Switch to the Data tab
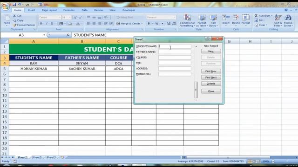This screenshot has width=298, height=167. click(x=85, y=10)
